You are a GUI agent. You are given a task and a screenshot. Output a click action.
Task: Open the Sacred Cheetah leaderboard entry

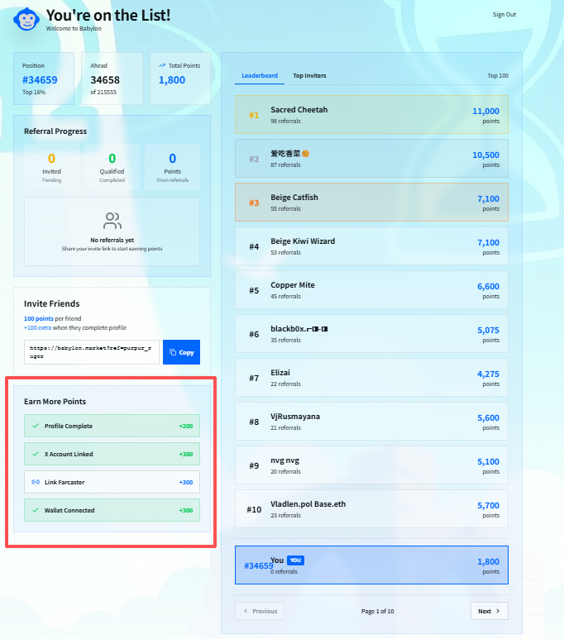(371, 115)
